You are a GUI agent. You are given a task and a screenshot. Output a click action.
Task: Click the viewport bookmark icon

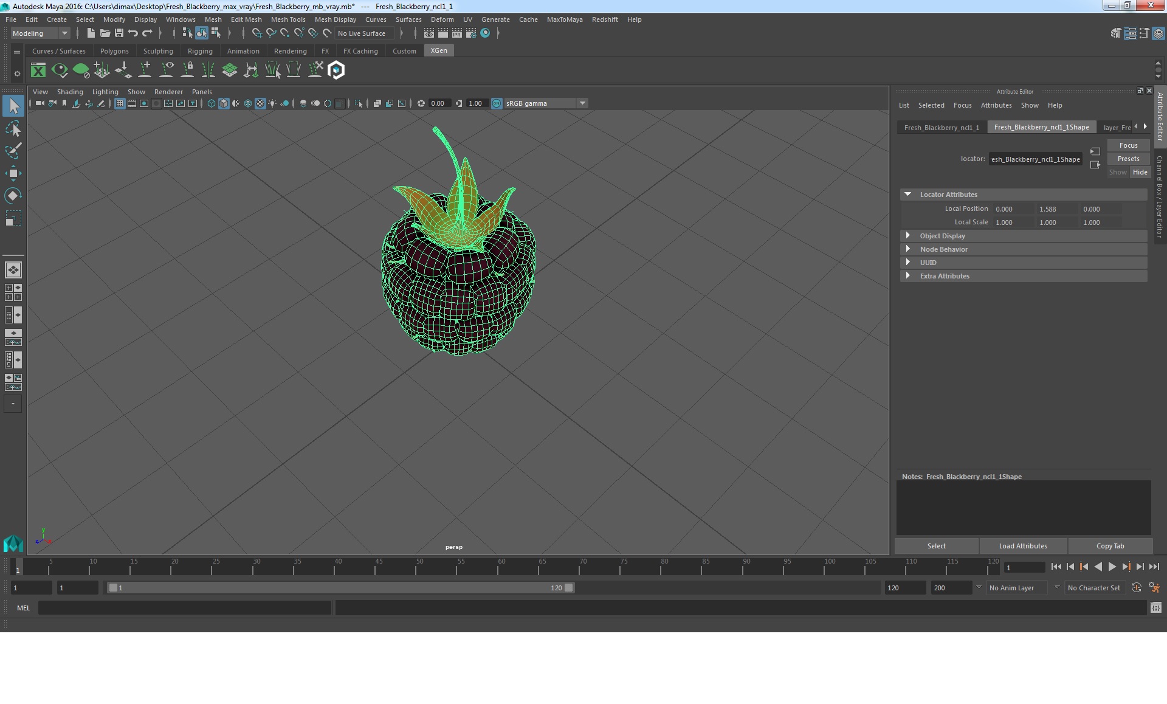click(64, 103)
